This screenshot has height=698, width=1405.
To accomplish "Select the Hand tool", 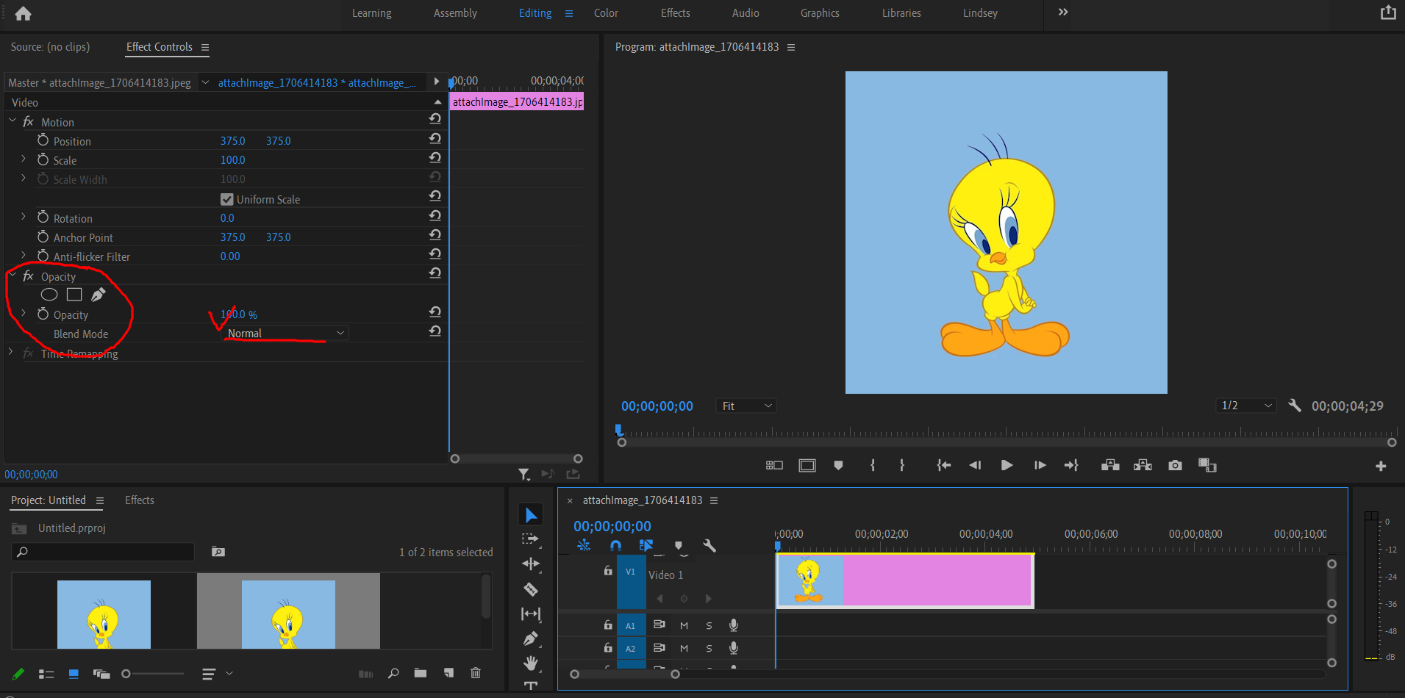I will (x=531, y=663).
